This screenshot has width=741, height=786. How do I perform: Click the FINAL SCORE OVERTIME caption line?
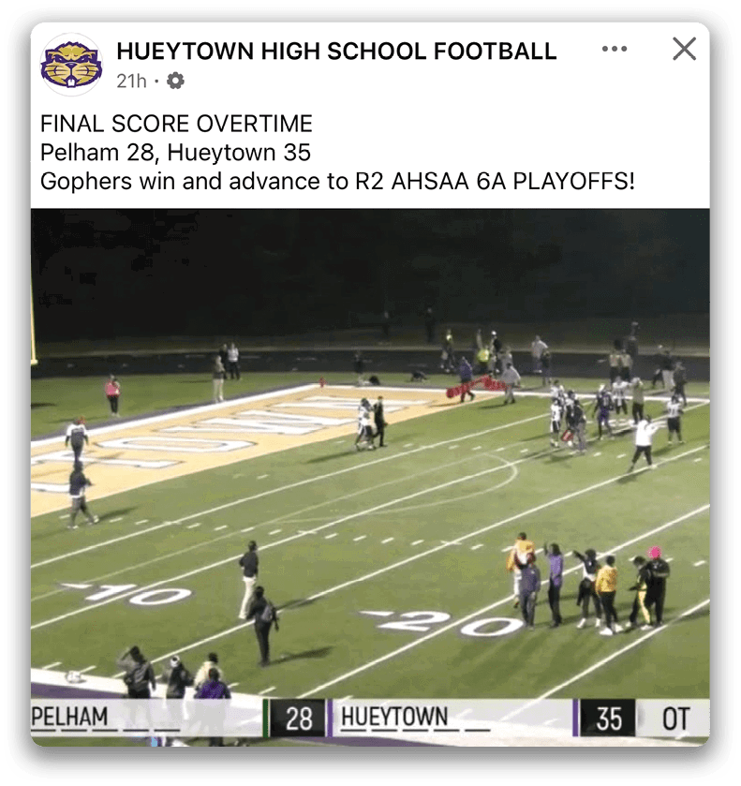(x=176, y=124)
